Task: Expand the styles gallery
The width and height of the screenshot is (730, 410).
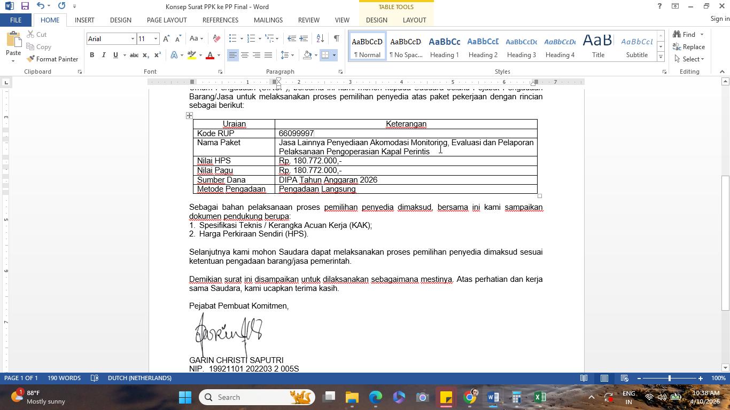Action: coord(661,57)
